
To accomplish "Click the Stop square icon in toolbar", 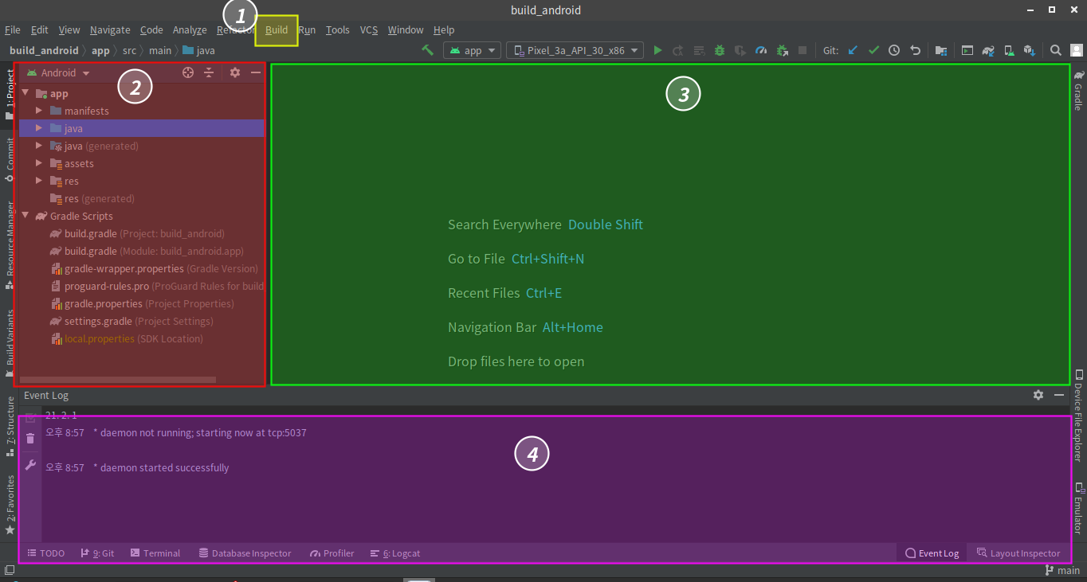I will tap(802, 50).
